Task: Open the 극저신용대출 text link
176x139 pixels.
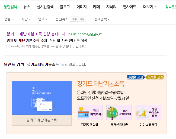Action: pyautogui.click(x=119, y=125)
